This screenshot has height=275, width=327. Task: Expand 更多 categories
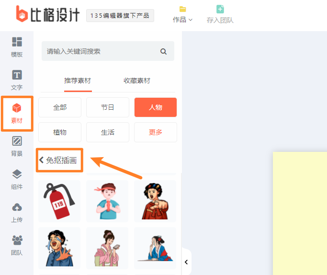click(x=156, y=132)
